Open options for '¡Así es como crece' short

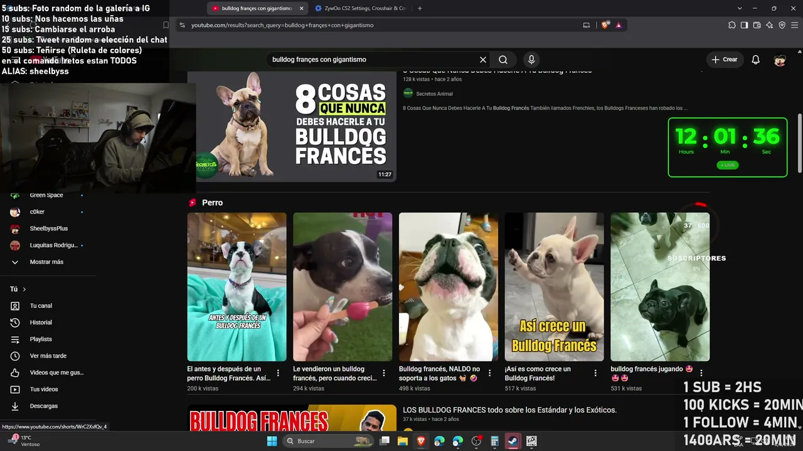click(x=595, y=373)
